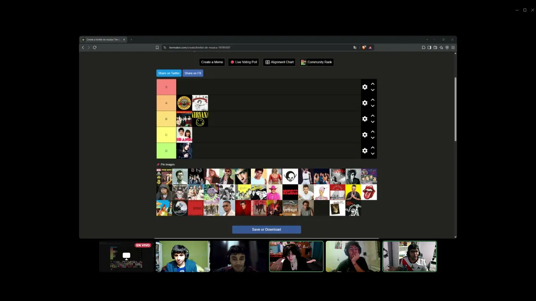The image size is (536, 301).
Task: Select the Miranda image in tier C
Action: 184,135
